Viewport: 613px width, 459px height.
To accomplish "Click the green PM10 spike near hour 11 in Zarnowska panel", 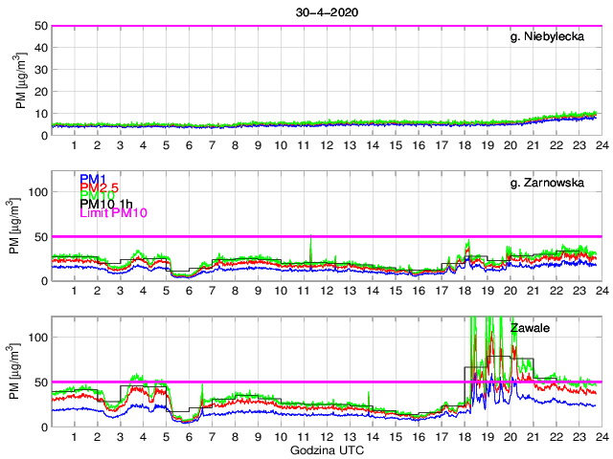I will [310, 240].
